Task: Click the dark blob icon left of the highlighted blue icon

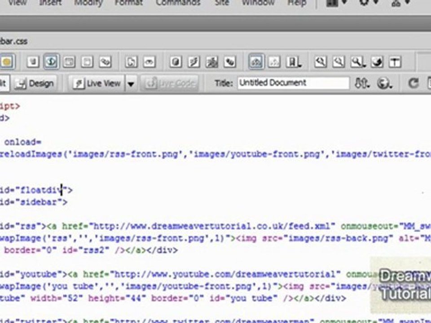Action: 230,62
